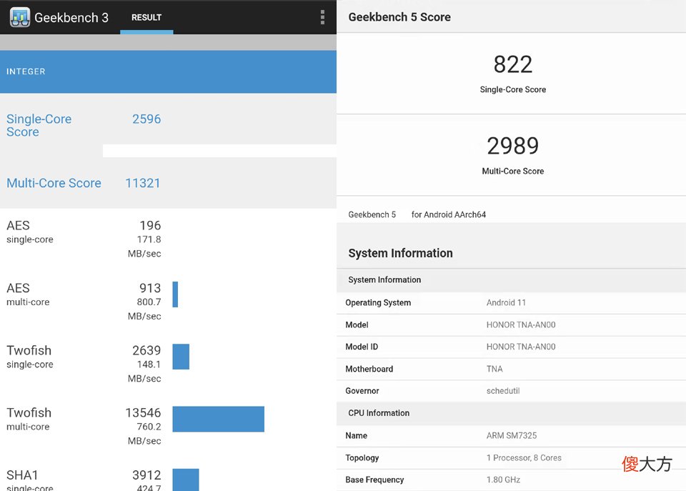Click the Twofish multi-core blue bar
The width and height of the screenshot is (686, 491).
(x=219, y=420)
